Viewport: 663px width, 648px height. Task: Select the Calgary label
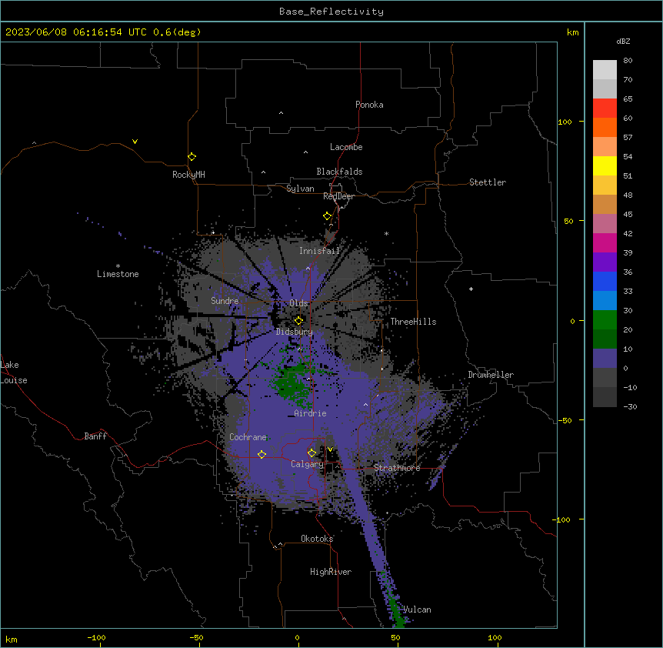pos(307,464)
